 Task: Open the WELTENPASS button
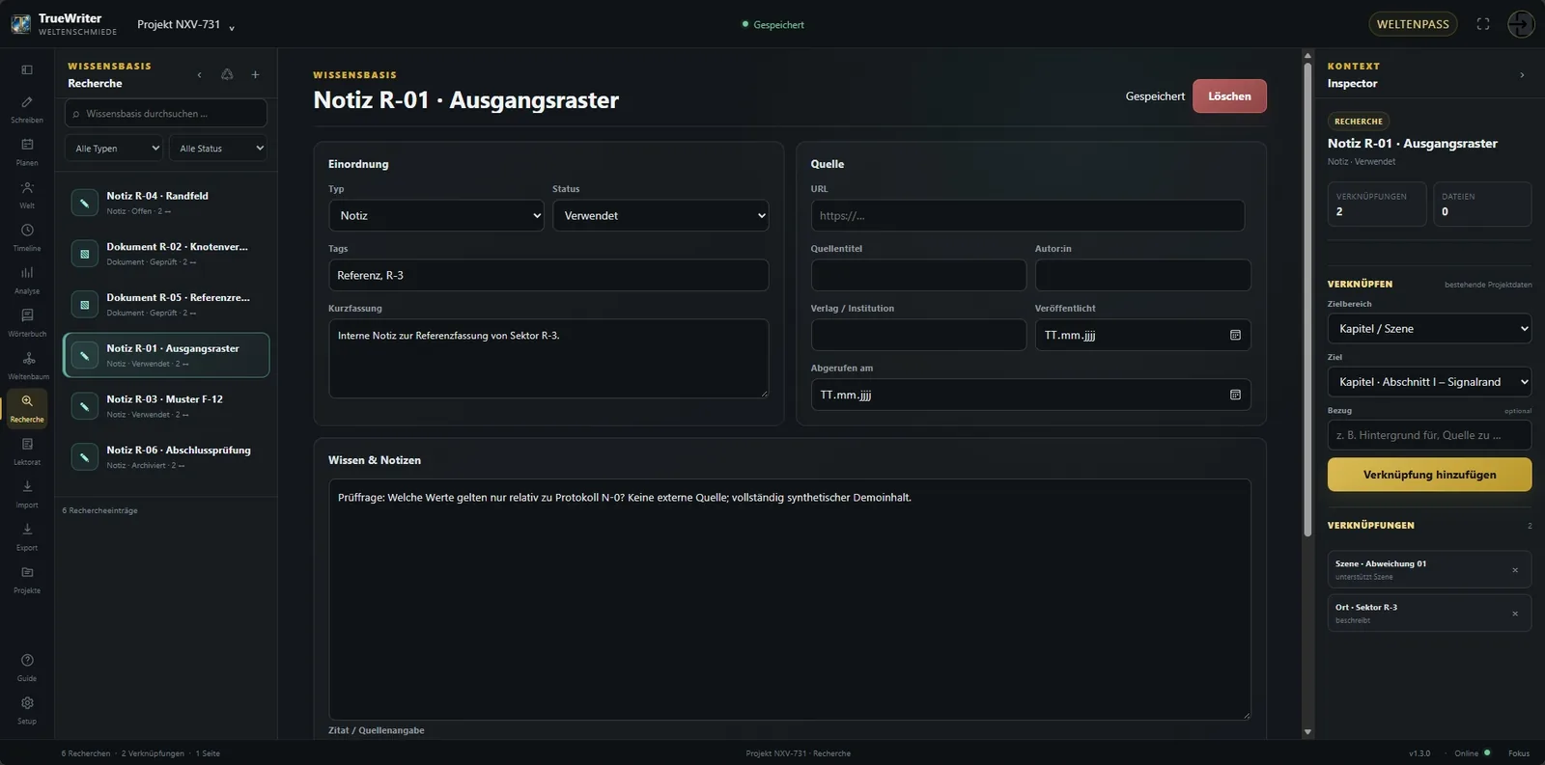(x=1413, y=24)
